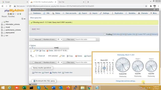This screenshot has width=161, height=90.
Task: Open the Replication tab
Action: coord(117,13)
